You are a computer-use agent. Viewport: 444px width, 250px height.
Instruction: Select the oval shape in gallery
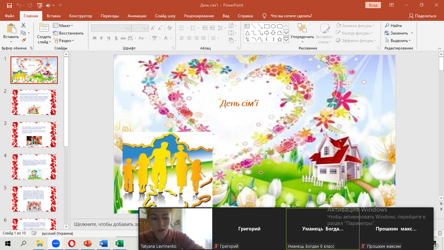coord(273,26)
